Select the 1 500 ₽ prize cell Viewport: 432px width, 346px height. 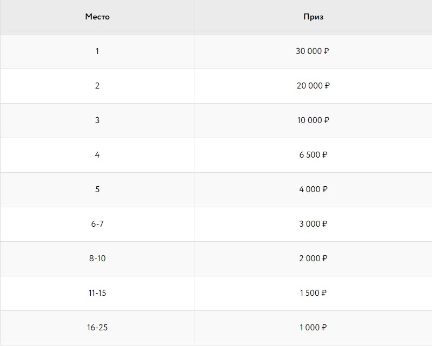pos(313,293)
